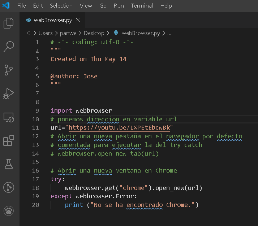
Task: Click the 'import' keyword on line 9
Action: coord(61,110)
